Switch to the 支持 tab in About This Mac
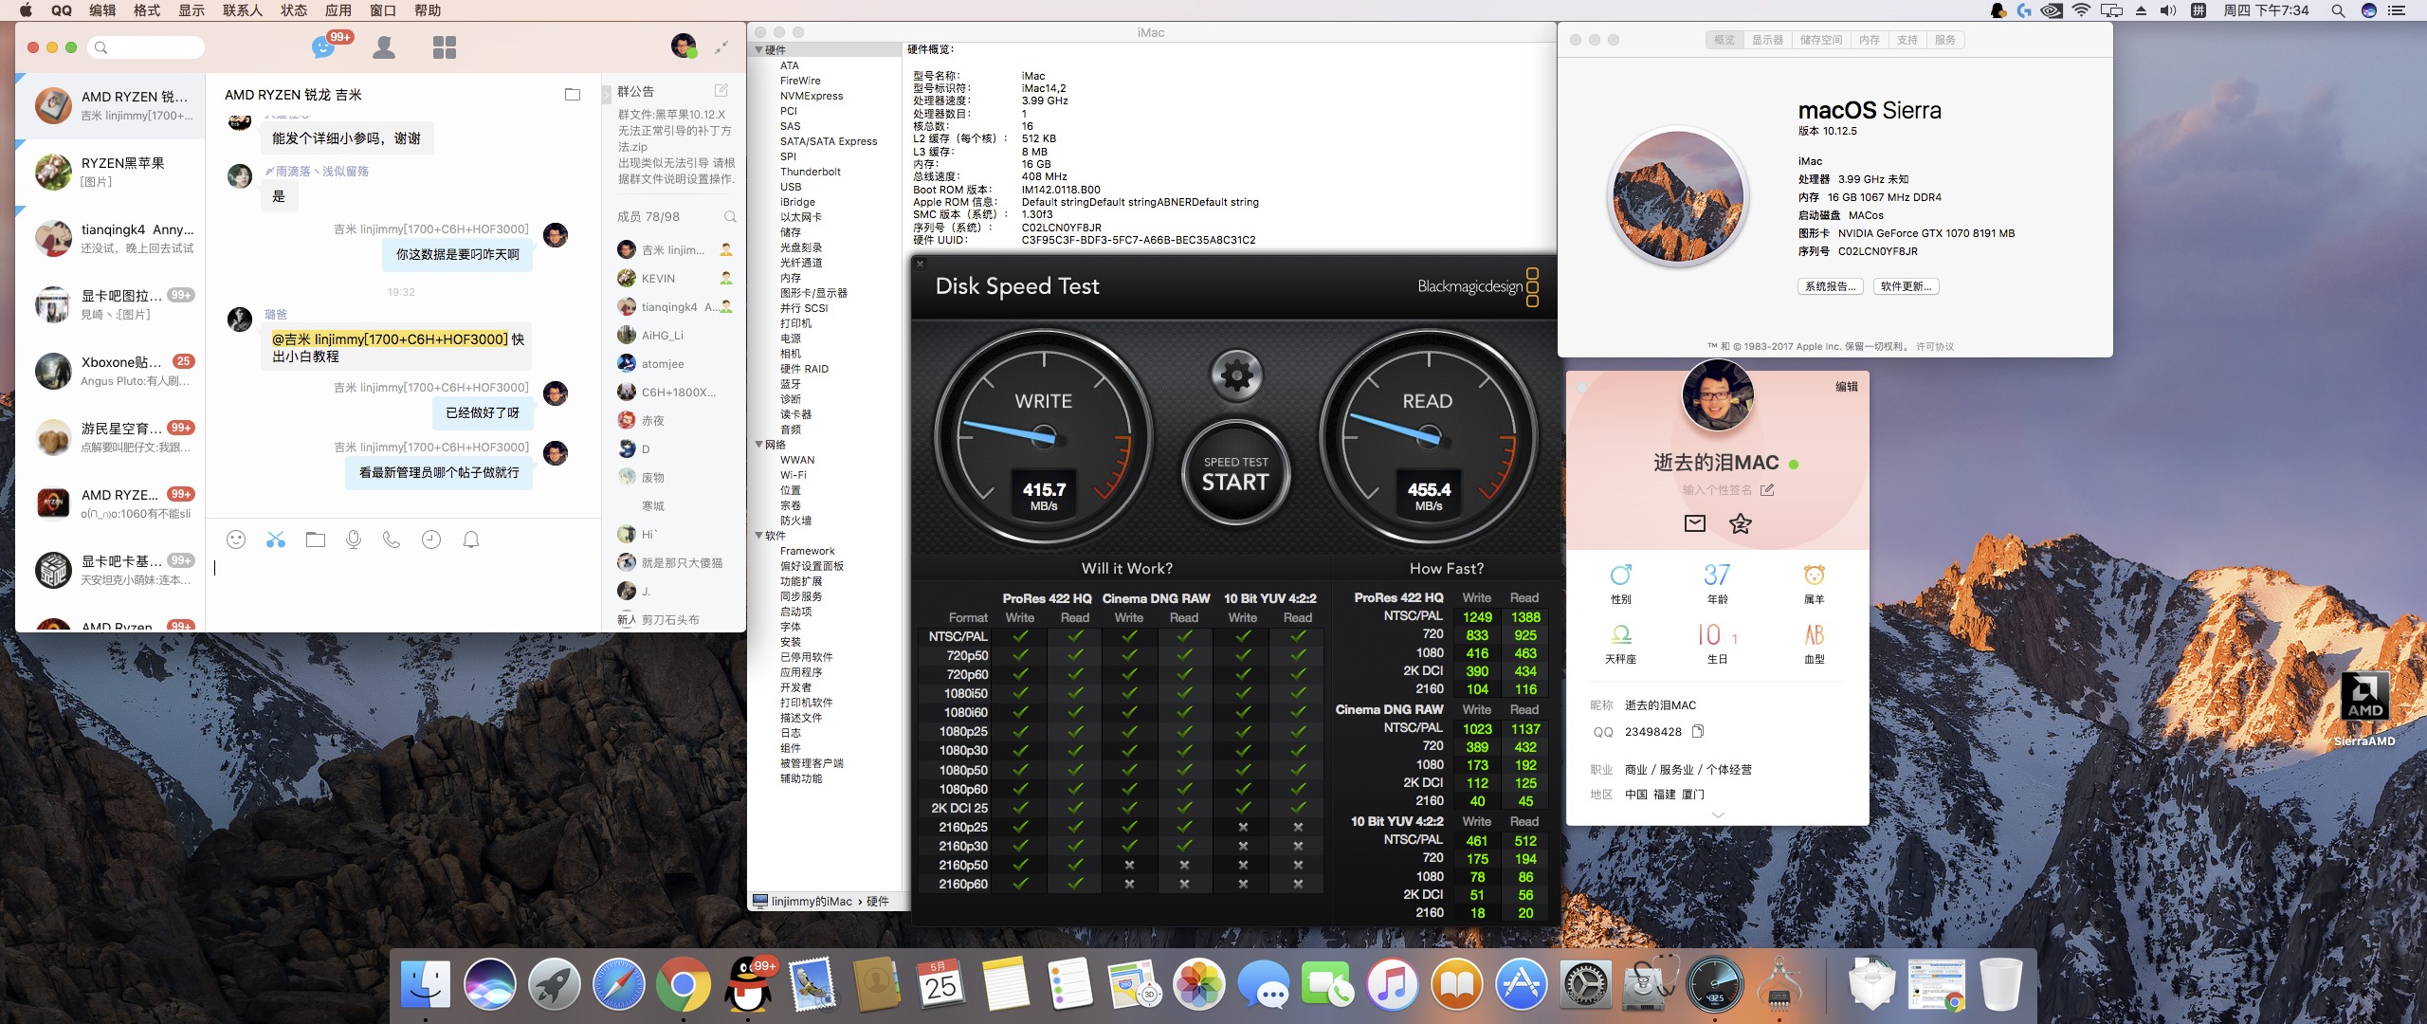The width and height of the screenshot is (2427, 1024). (1907, 40)
